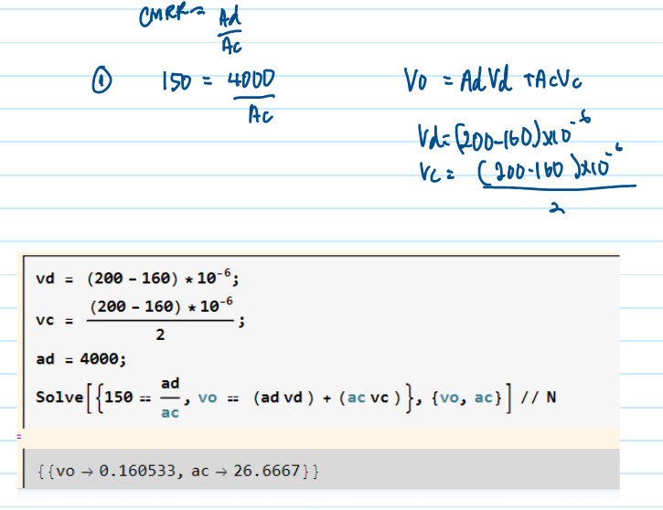Select the handwritten Vo = AdVd + AcVc equation
Viewport: 663px width, 510px height.
point(492,85)
